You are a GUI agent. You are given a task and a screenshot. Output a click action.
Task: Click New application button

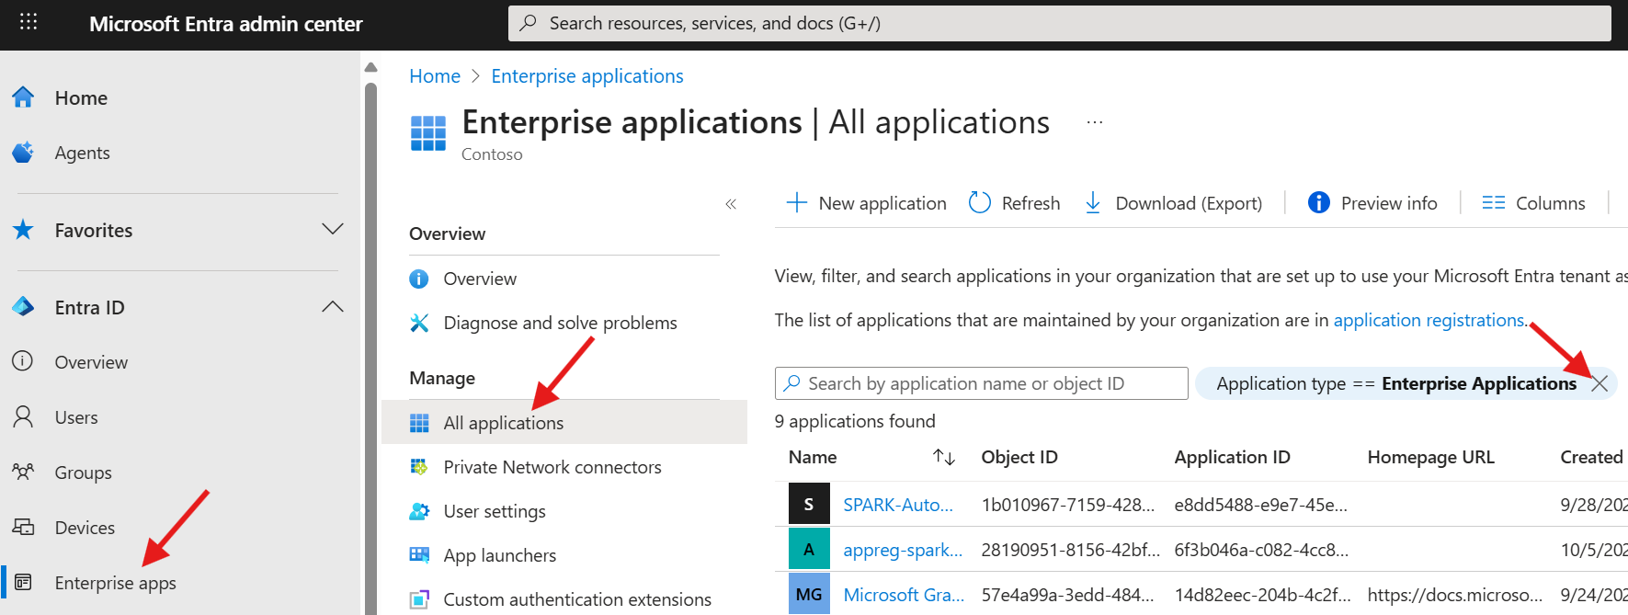[866, 202]
